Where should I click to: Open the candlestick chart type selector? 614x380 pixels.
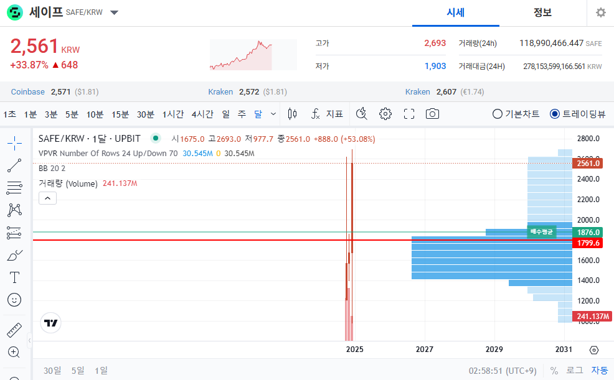pyautogui.click(x=292, y=114)
